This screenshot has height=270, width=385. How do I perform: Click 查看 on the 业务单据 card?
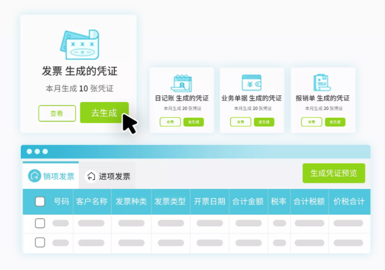coord(241,122)
